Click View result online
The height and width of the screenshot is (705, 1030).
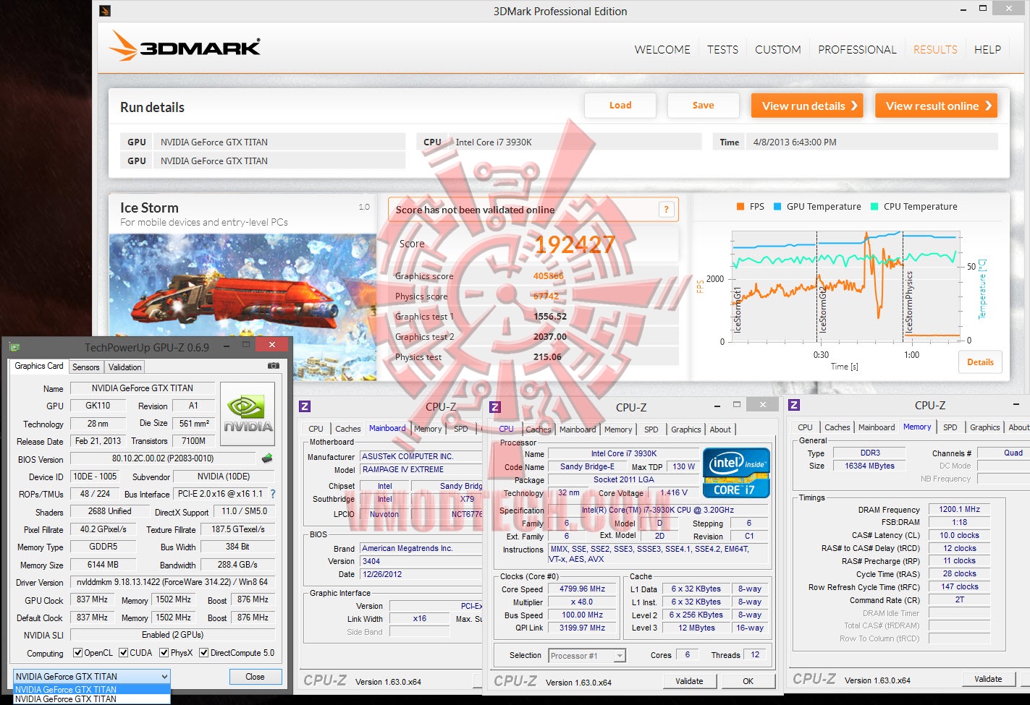(937, 106)
